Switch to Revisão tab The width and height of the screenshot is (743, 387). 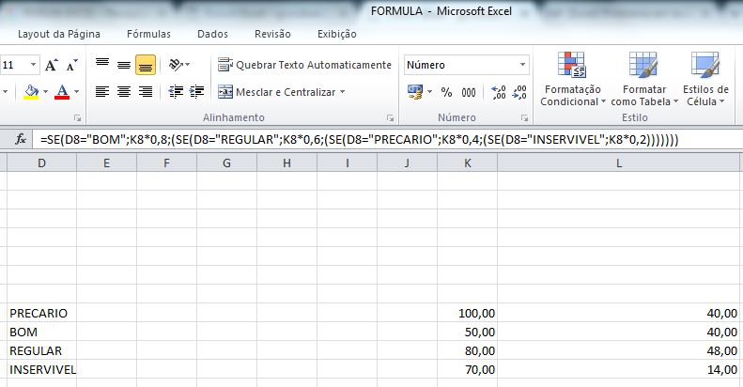[x=272, y=34]
